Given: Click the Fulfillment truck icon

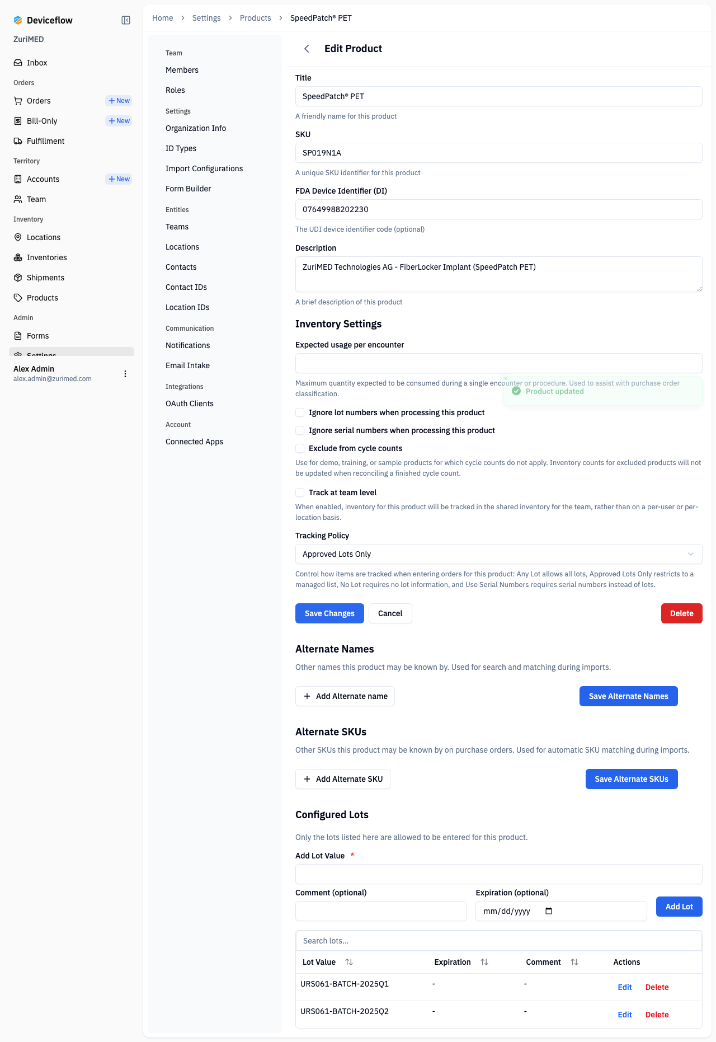Looking at the screenshot, I should [x=18, y=141].
